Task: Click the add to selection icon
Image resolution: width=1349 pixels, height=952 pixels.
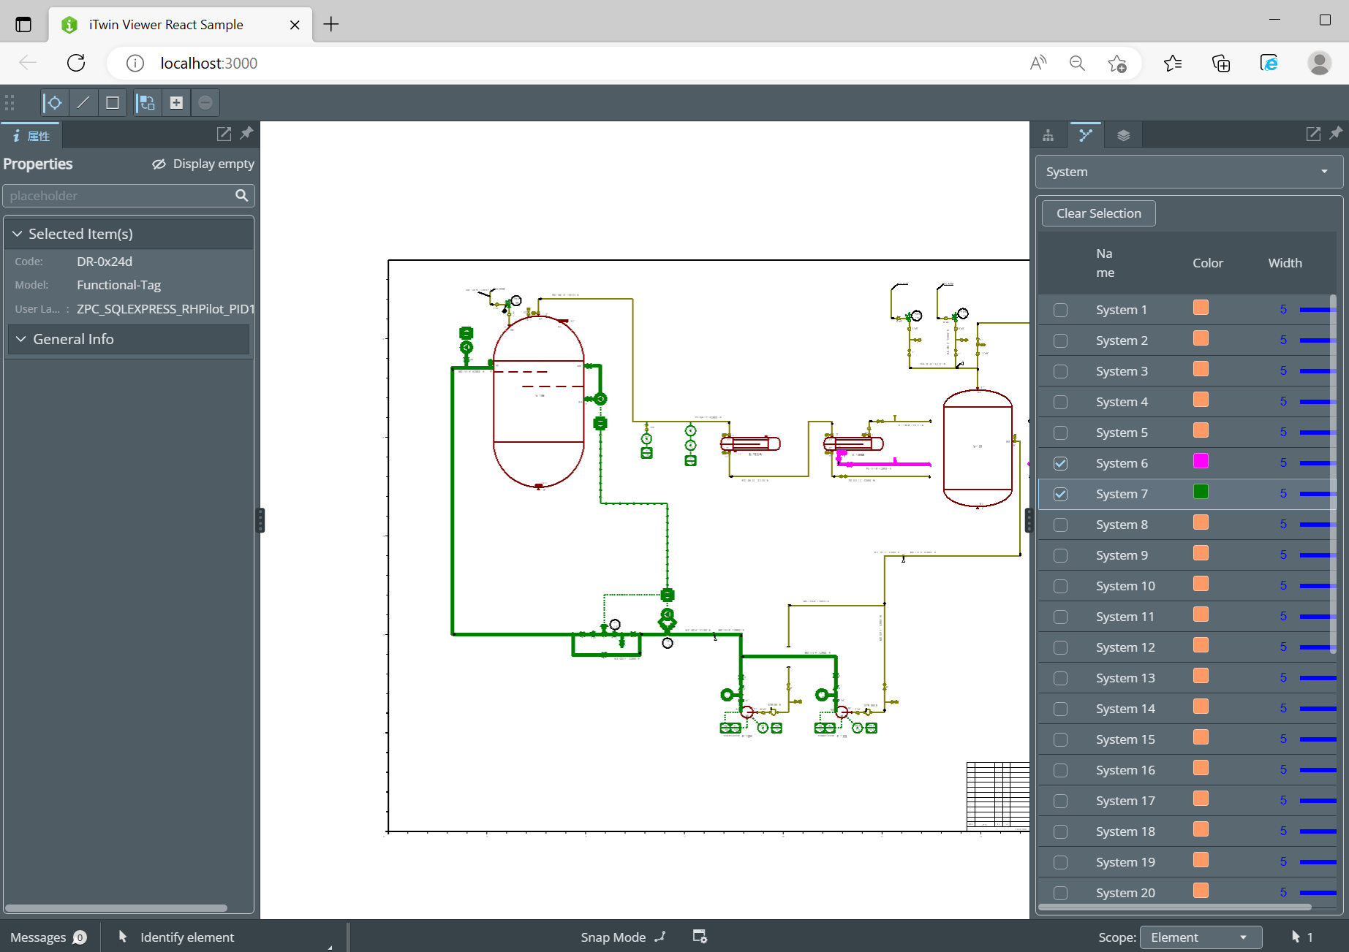Action: point(176,103)
